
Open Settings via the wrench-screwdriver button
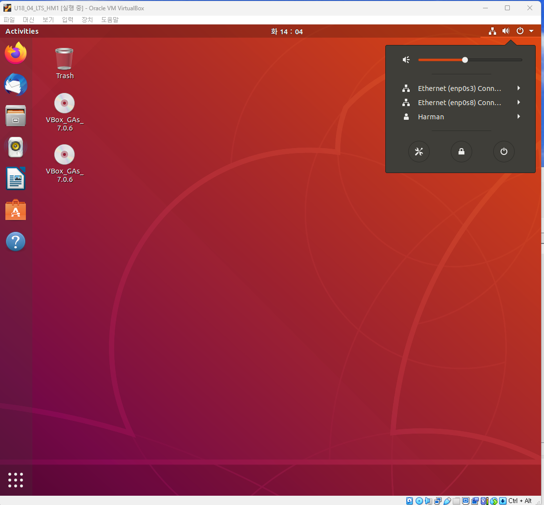[x=419, y=152]
